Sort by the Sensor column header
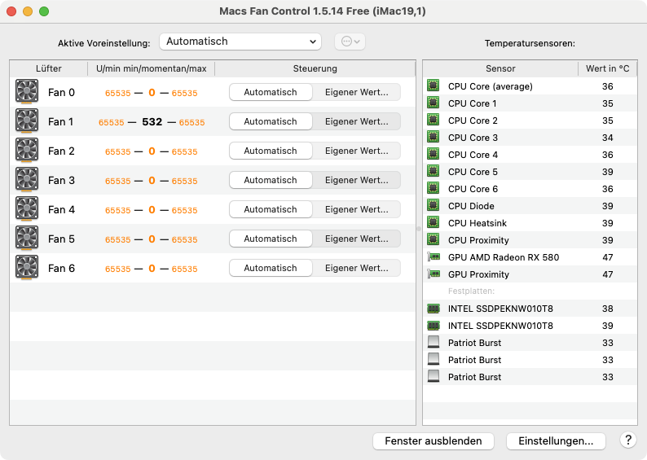 pyautogui.click(x=500, y=68)
